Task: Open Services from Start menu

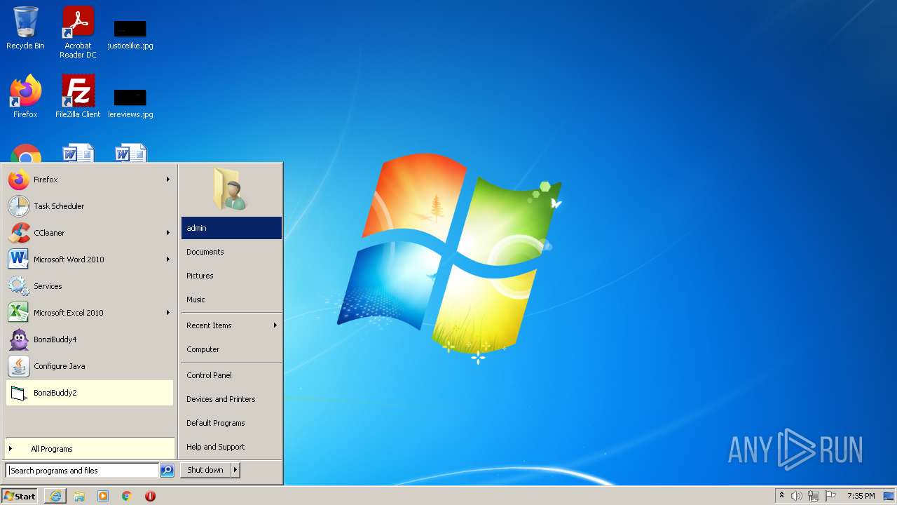Action: pos(89,286)
